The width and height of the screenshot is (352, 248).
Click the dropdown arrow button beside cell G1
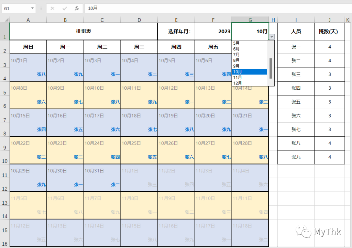click(x=272, y=37)
